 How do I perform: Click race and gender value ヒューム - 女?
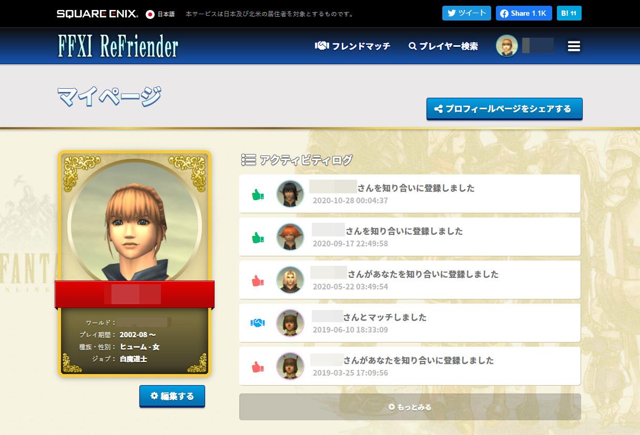tap(139, 347)
